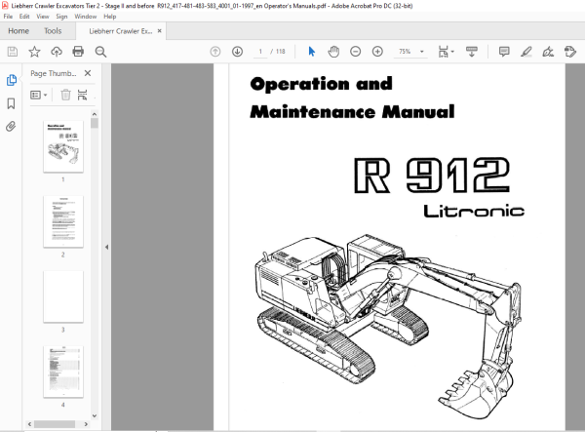585x432 pixels.
Task: Select blank page 3 thumbnail
Action: tap(63, 296)
